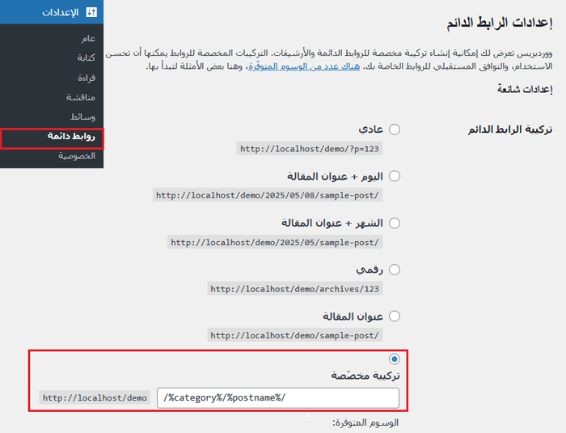Open the عام settings submenu item
Screen dimensions: 566x433
click(x=88, y=38)
